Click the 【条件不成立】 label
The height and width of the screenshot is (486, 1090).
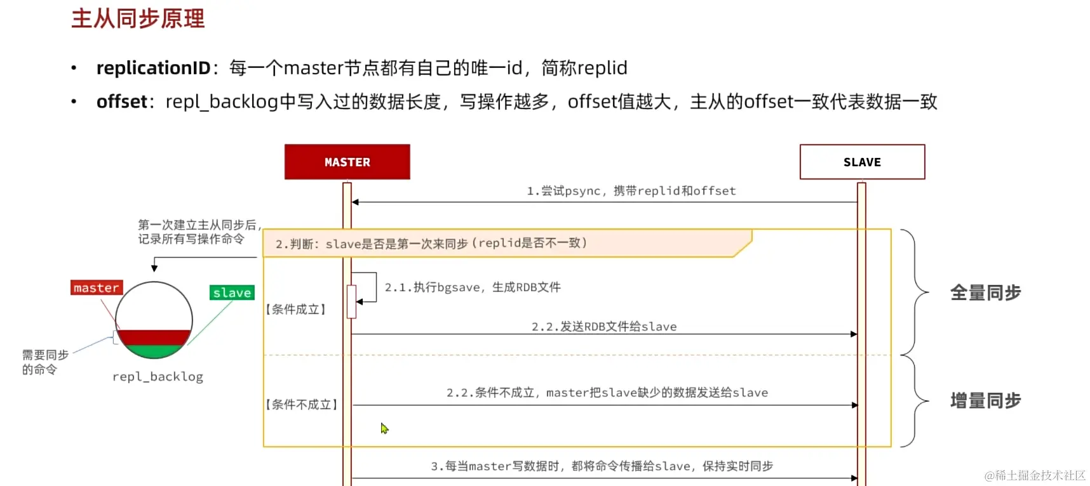302,405
